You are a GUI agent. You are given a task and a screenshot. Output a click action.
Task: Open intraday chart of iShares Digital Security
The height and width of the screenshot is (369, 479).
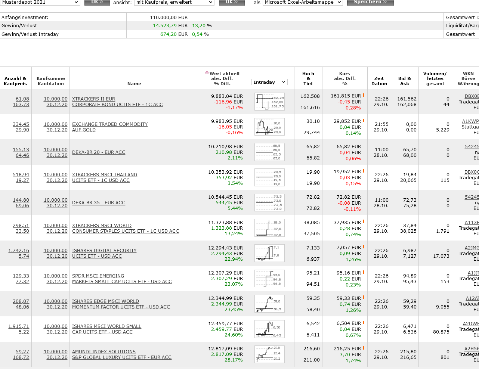pyautogui.click(x=269, y=253)
